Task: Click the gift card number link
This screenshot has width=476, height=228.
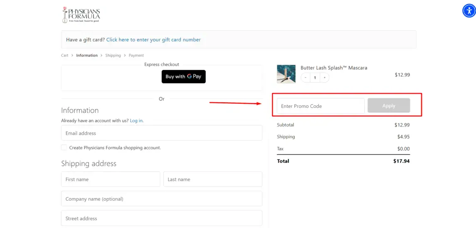Action: point(153,40)
